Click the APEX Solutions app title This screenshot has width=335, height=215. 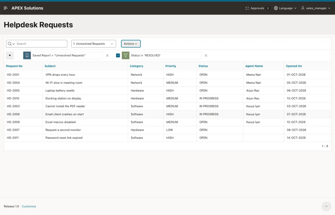27,8
